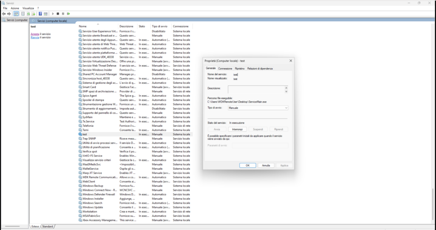436x230 pixels.
Task: Open the Properties toolbar icon
Action: click(23, 14)
